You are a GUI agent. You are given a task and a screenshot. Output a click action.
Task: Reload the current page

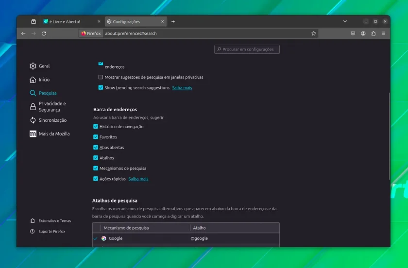[x=44, y=33]
